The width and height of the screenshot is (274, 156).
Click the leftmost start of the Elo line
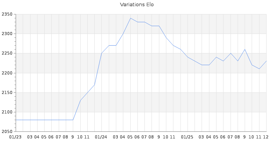pos(16,120)
